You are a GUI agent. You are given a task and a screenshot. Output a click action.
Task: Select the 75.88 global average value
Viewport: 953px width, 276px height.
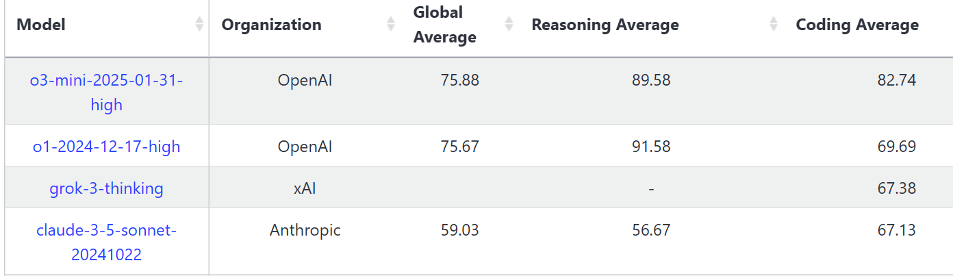coord(460,80)
